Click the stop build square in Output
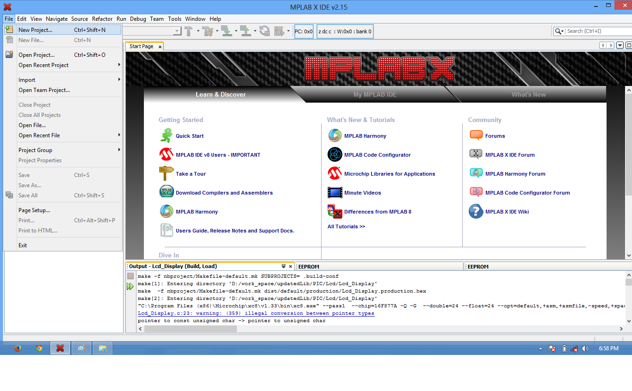632x391 pixels. tap(130, 276)
